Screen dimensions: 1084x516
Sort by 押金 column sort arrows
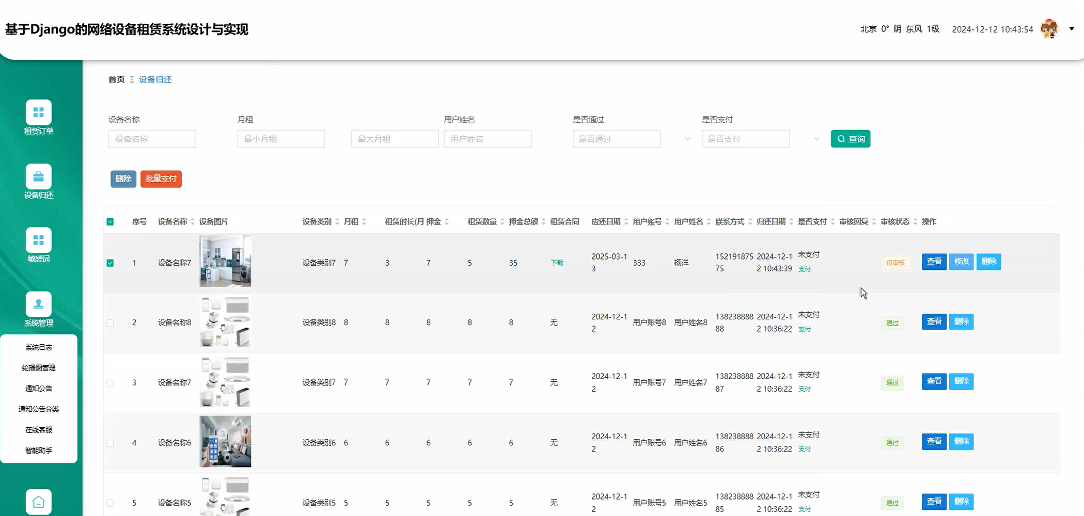(447, 222)
